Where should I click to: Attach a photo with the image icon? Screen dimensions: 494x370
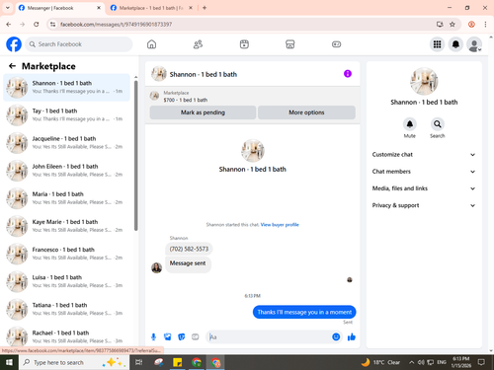(168, 336)
